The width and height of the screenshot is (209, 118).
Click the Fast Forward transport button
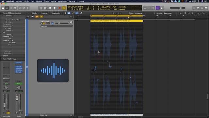[x=45, y=8]
